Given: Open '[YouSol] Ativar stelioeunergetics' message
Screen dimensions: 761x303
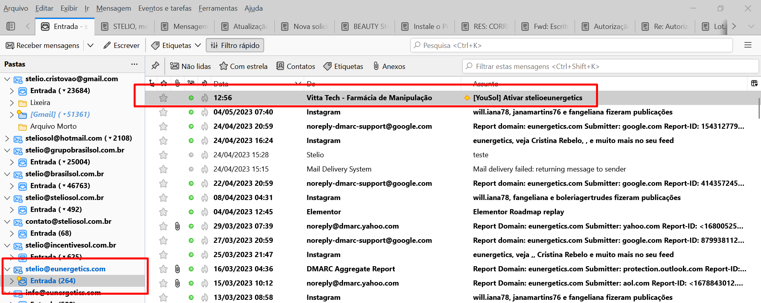Looking at the screenshot, I should tap(527, 98).
